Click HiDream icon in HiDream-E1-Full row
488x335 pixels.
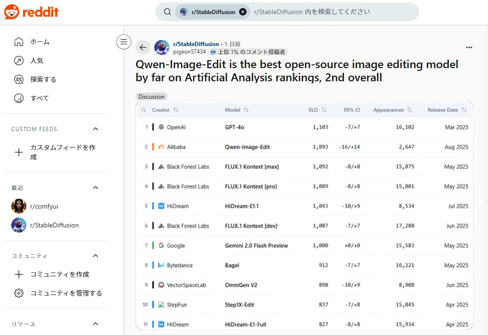click(161, 324)
